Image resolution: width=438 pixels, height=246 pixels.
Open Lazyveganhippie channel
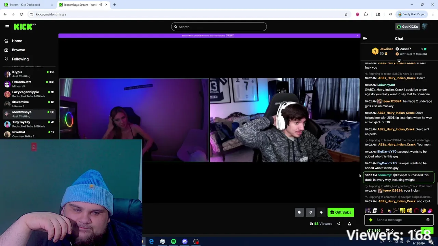coord(29,94)
